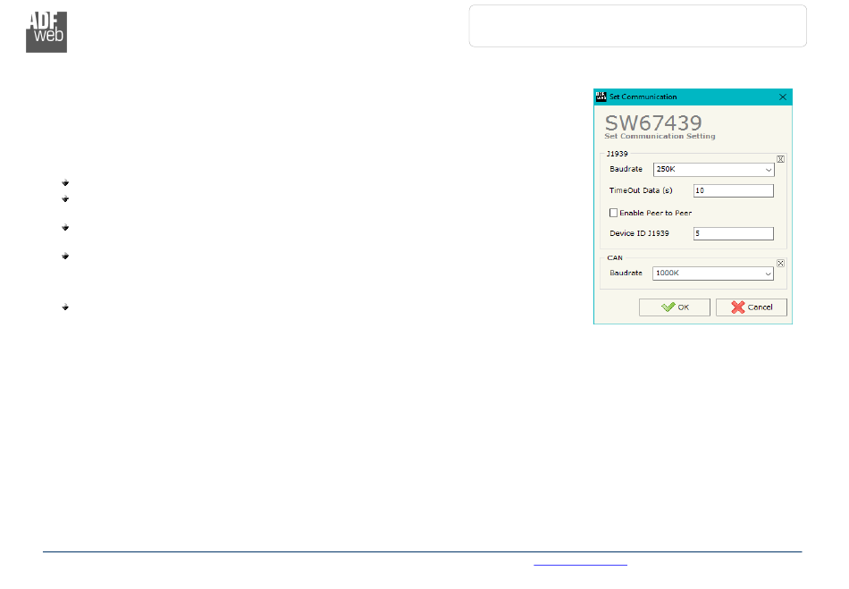Screen dimensions: 849x589
Task: Click the CAN group label
Action: 615,257
